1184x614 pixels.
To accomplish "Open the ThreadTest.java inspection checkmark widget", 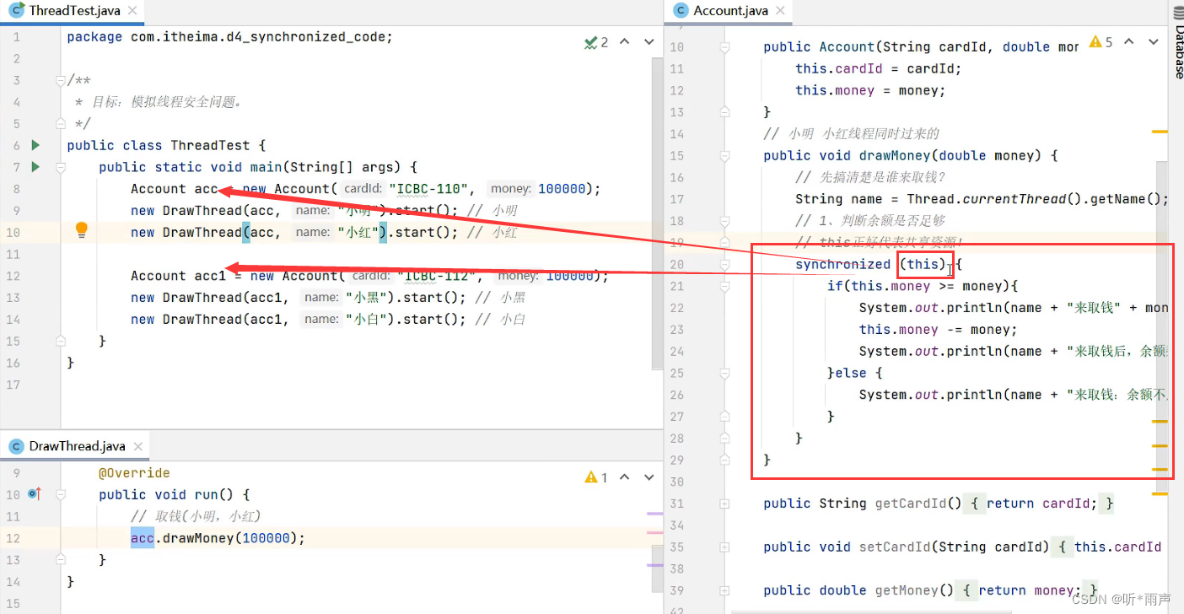I will click(x=596, y=42).
